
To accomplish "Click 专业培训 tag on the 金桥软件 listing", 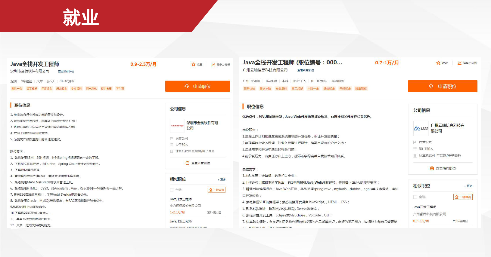I will click(x=76, y=89).
